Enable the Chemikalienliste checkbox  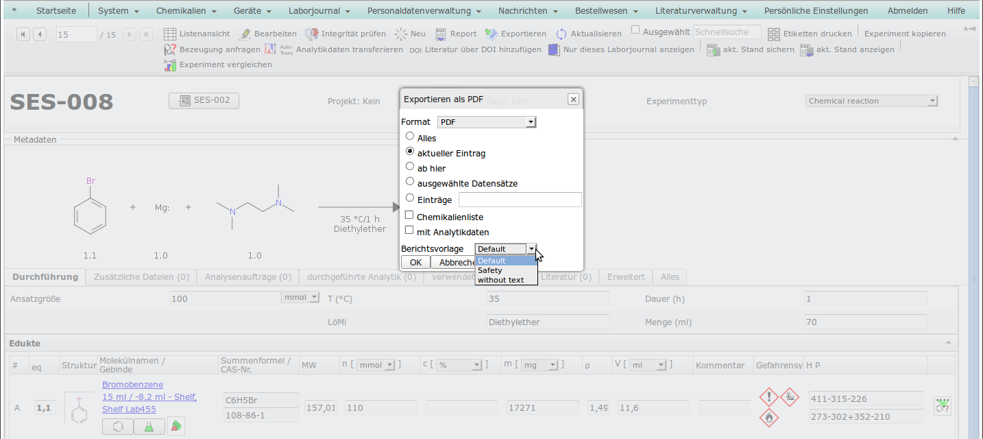(x=410, y=215)
